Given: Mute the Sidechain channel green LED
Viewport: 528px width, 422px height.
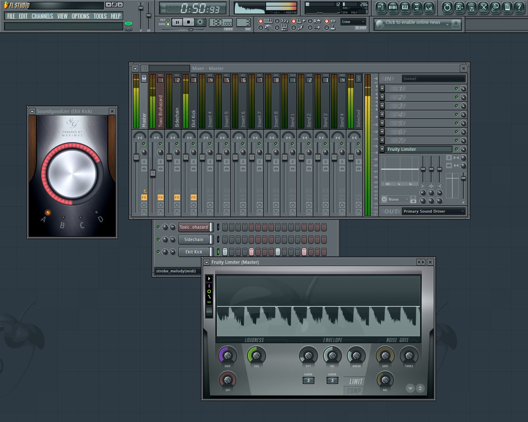Looking at the screenshot, I should coord(158,239).
